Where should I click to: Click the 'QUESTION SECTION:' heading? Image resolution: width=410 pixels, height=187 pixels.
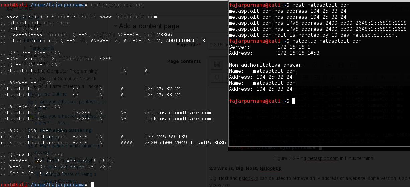30,65
